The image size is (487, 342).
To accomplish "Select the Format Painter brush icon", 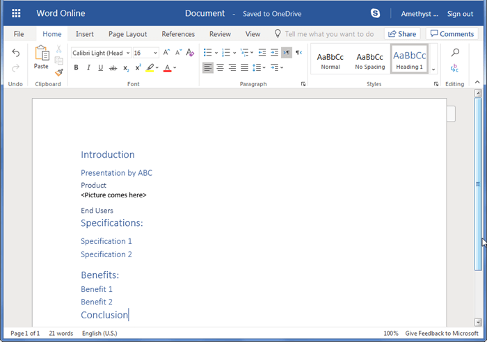I will pos(59,70).
